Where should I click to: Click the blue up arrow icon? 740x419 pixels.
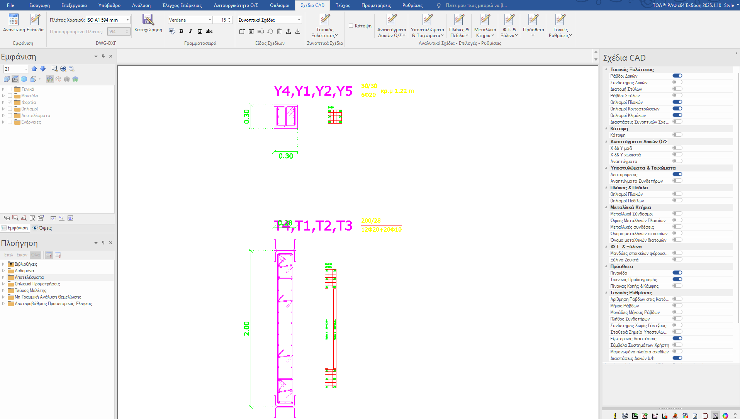(34, 69)
